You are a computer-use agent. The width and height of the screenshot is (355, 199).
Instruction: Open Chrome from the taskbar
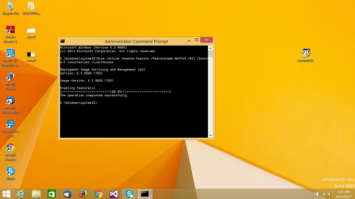point(98,194)
